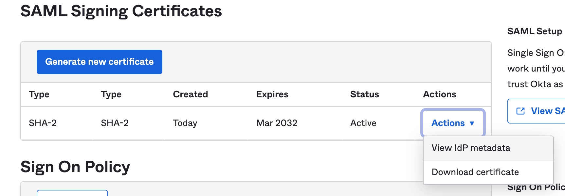This screenshot has width=565, height=196.
Task: Select the SHA-2 certificate row
Action: (196, 123)
